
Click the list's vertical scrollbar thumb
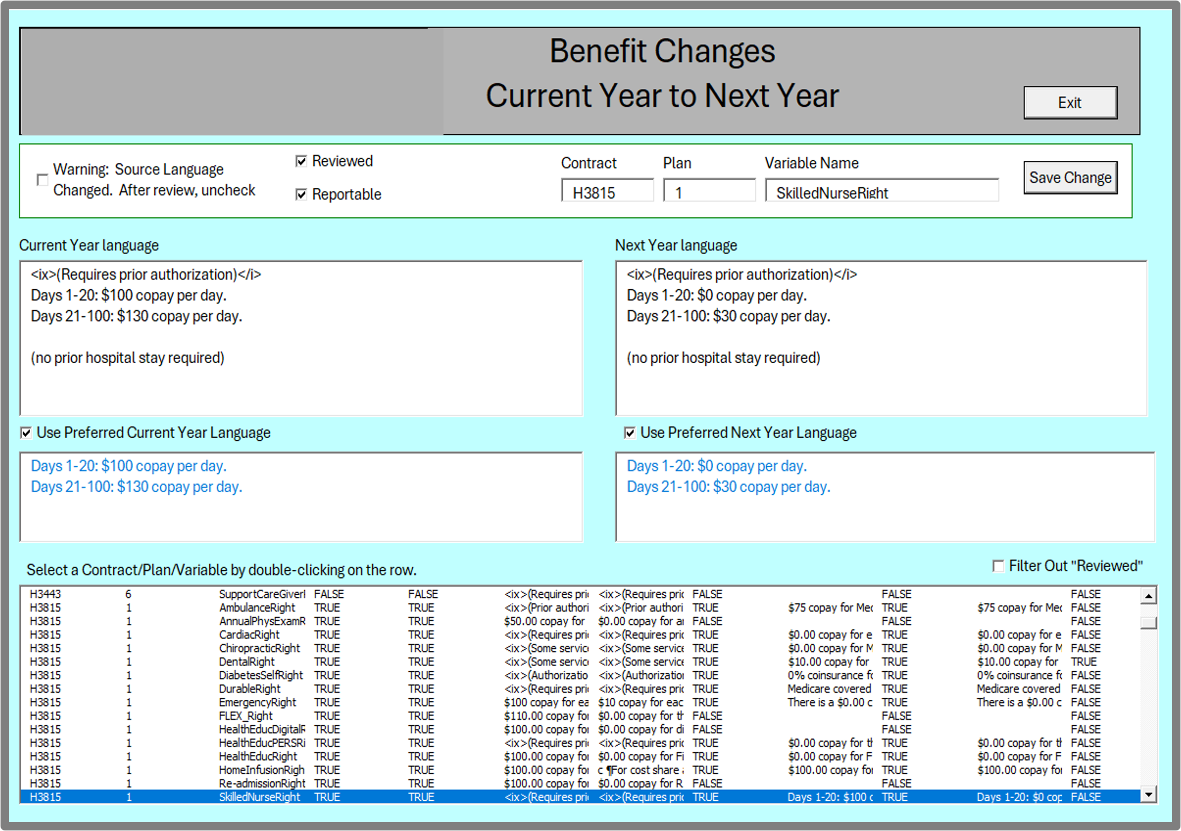(1149, 623)
